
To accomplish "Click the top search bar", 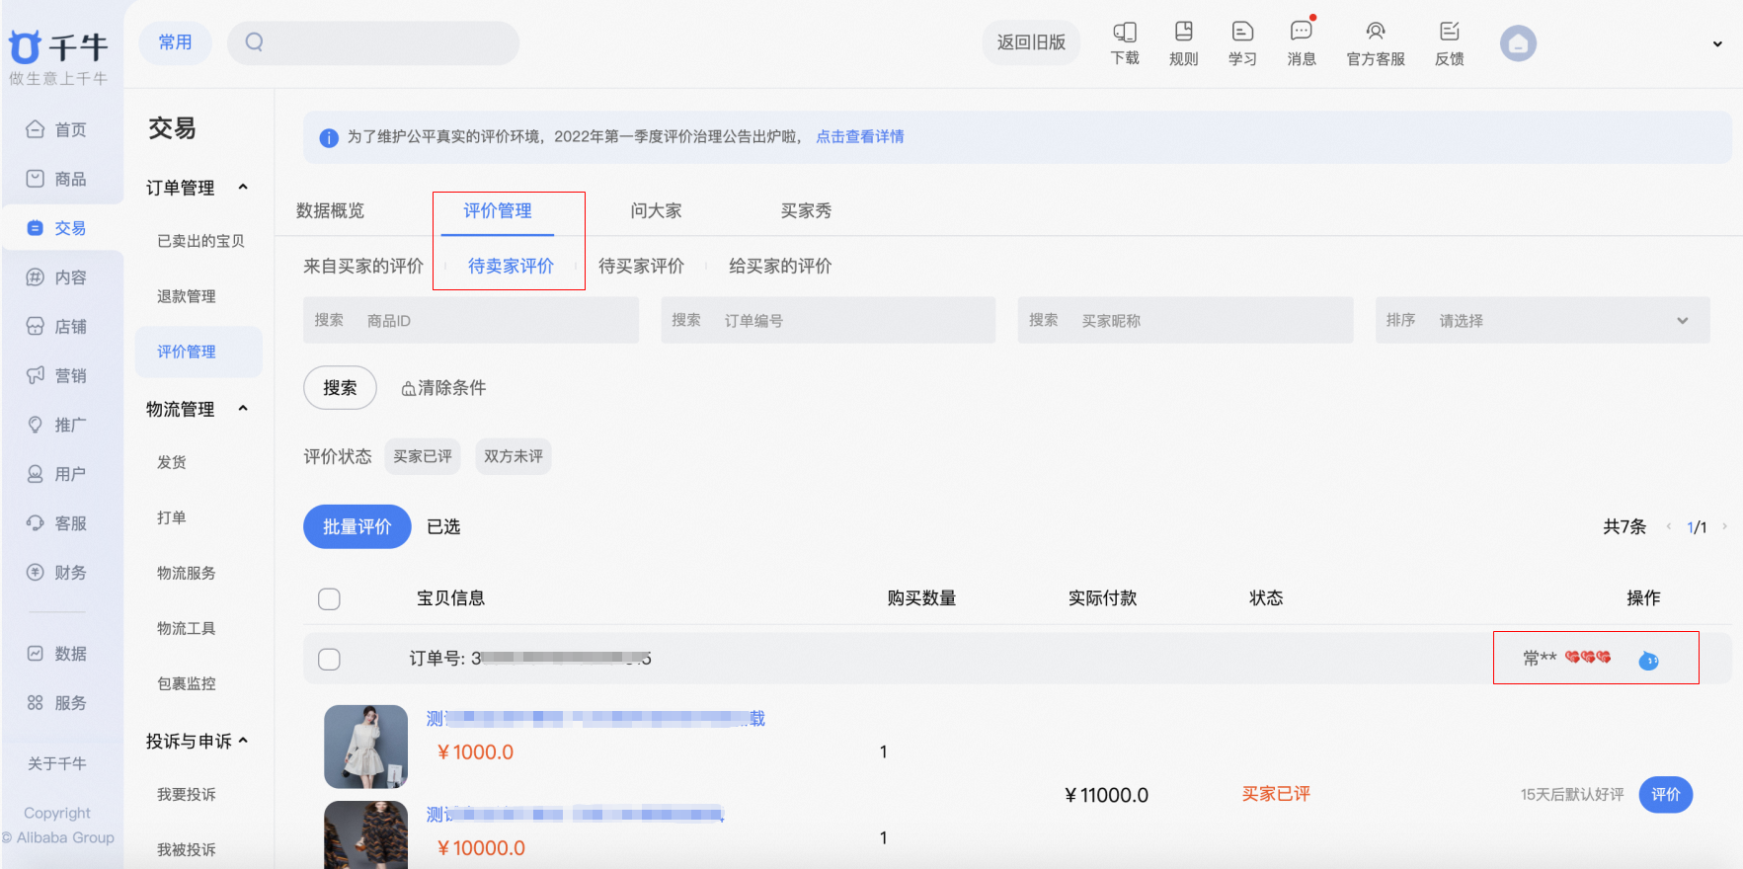I will tap(373, 42).
